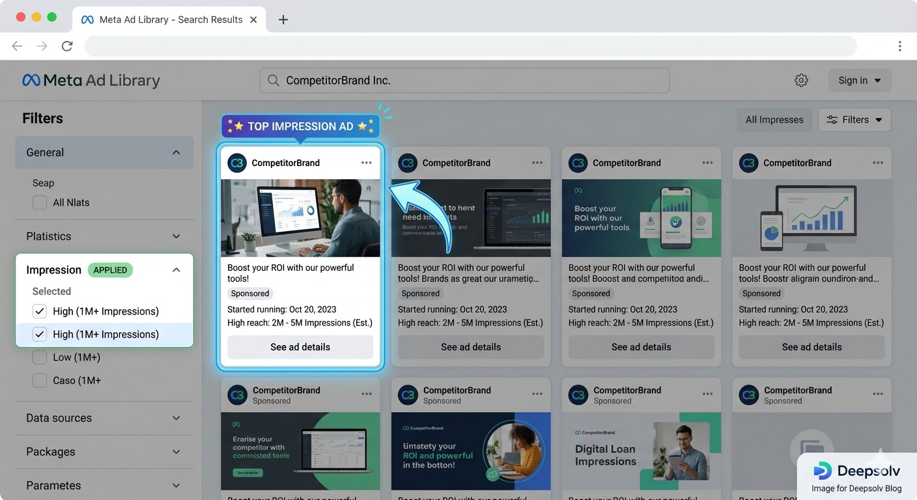
Task: Check the All Nlats checkbox
Action: 39,202
